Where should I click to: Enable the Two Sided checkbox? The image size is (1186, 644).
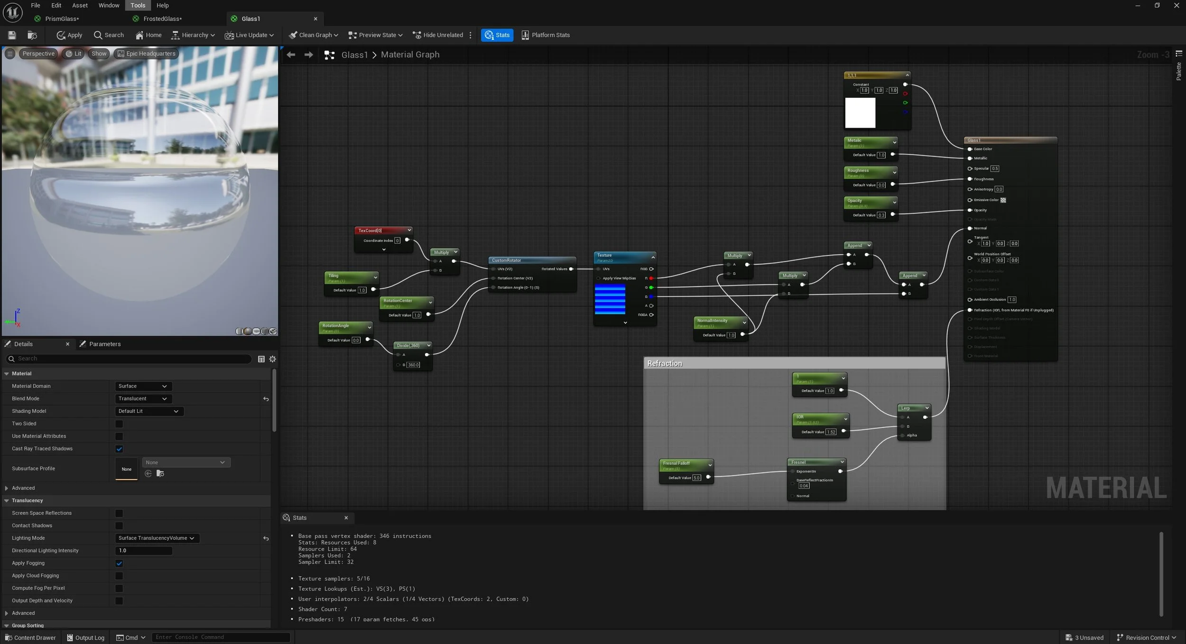click(x=119, y=424)
